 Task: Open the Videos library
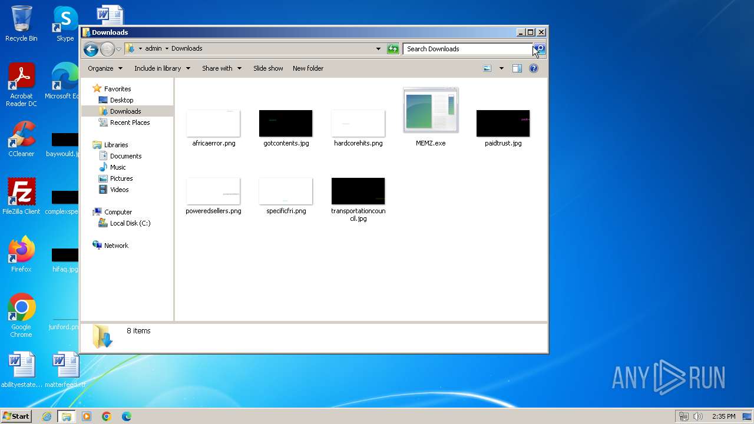click(119, 190)
